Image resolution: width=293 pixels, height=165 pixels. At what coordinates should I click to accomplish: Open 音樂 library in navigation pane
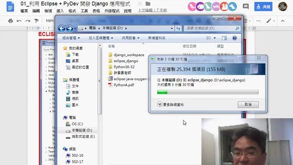[x=72, y=93]
